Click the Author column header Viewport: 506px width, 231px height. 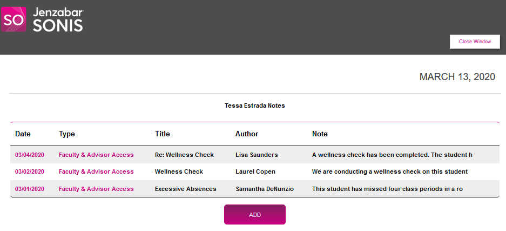(247, 134)
